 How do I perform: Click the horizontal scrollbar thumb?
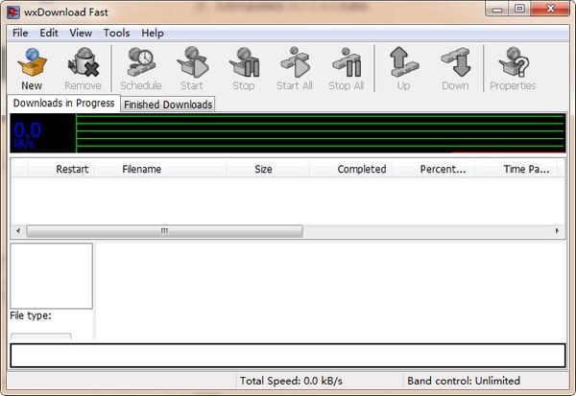pyautogui.click(x=163, y=231)
